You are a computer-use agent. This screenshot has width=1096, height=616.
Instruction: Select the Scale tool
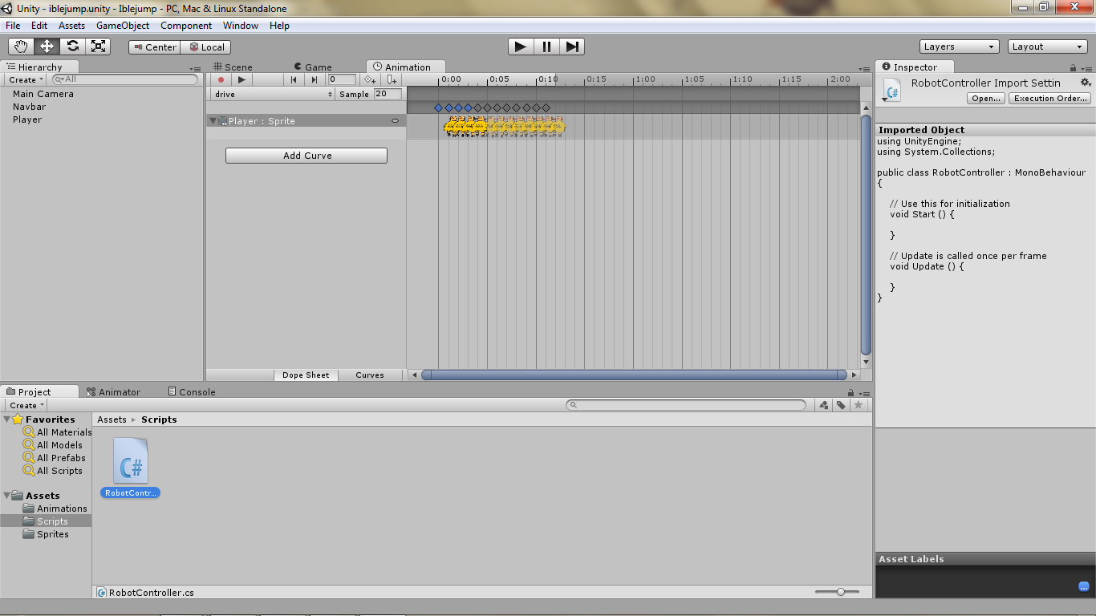pyautogui.click(x=98, y=46)
